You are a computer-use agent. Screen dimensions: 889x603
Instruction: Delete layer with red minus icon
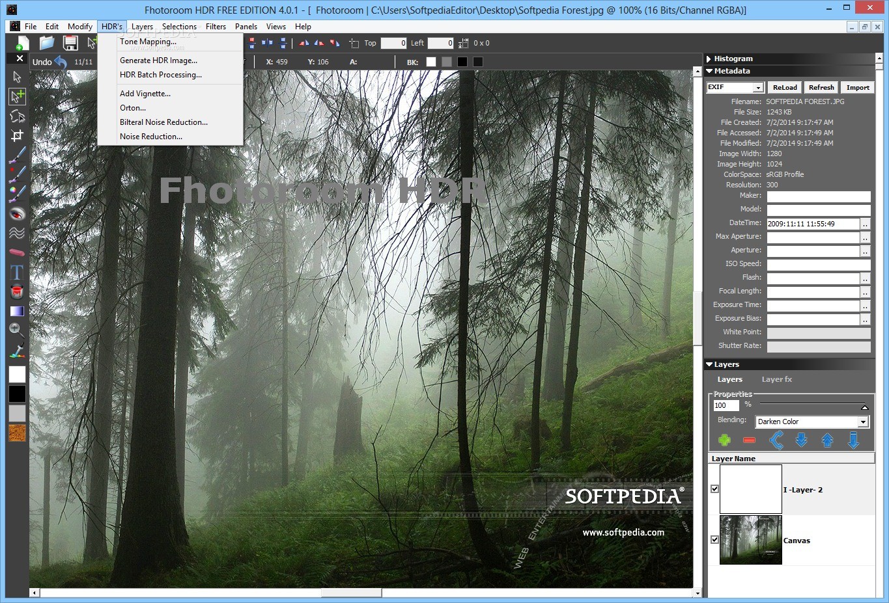click(749, 440)
